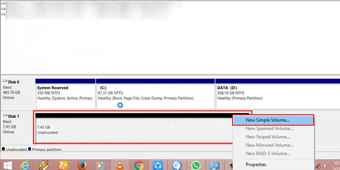Launch Internet Explorer from the taskbar

pyautogui.click(x=25, y=165)
